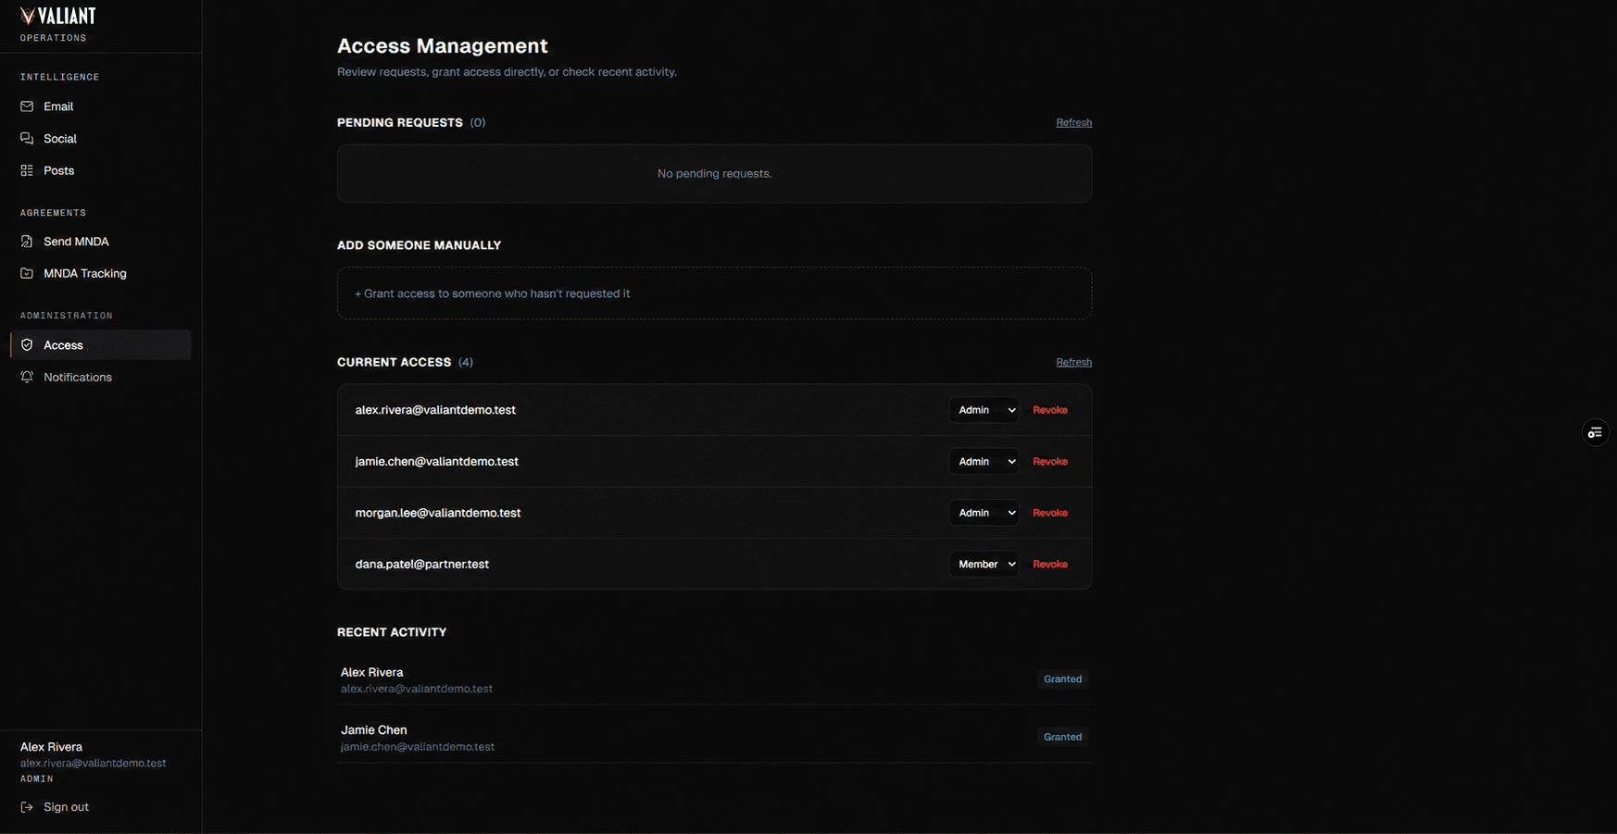Click the Sign out arrow icon
1617x834 pixels.
(27, 807)
